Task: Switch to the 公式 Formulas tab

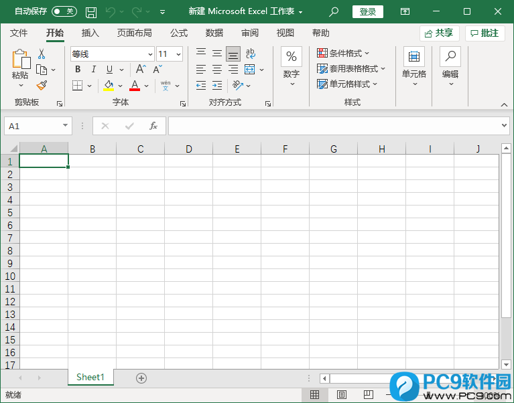Action: [x=179, y=33]
